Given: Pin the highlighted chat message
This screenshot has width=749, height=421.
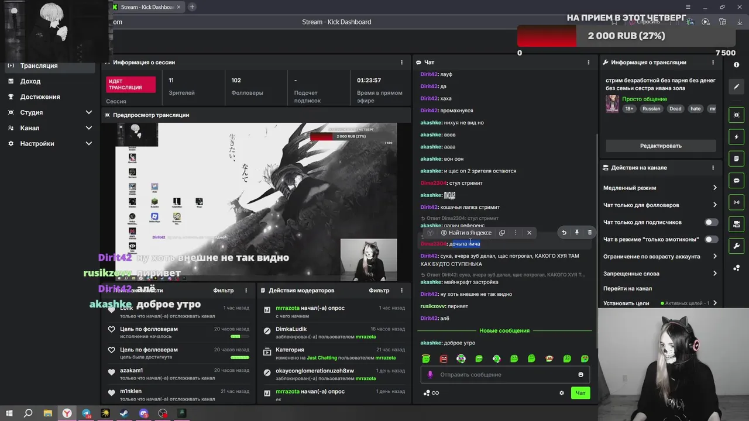Looking at the screenshot, I should click(577, 233).
